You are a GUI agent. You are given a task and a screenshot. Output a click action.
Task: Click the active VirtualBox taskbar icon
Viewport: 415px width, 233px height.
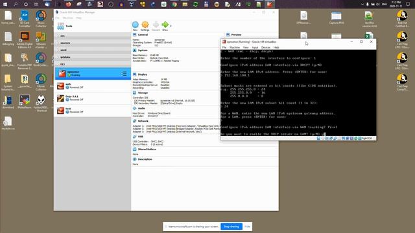tap(269, 5)
